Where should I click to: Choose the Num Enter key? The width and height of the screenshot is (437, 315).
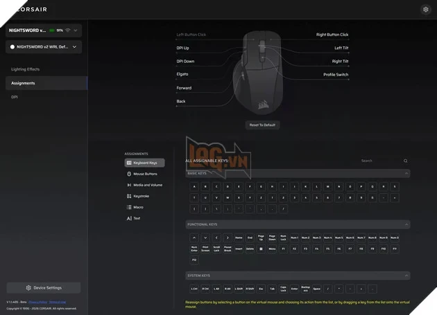194,249
